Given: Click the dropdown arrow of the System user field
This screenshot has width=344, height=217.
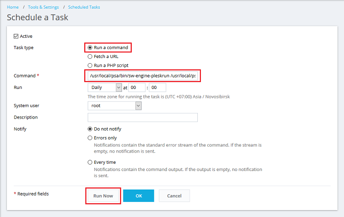Looking at the screenshot, I should pos(138,105).
